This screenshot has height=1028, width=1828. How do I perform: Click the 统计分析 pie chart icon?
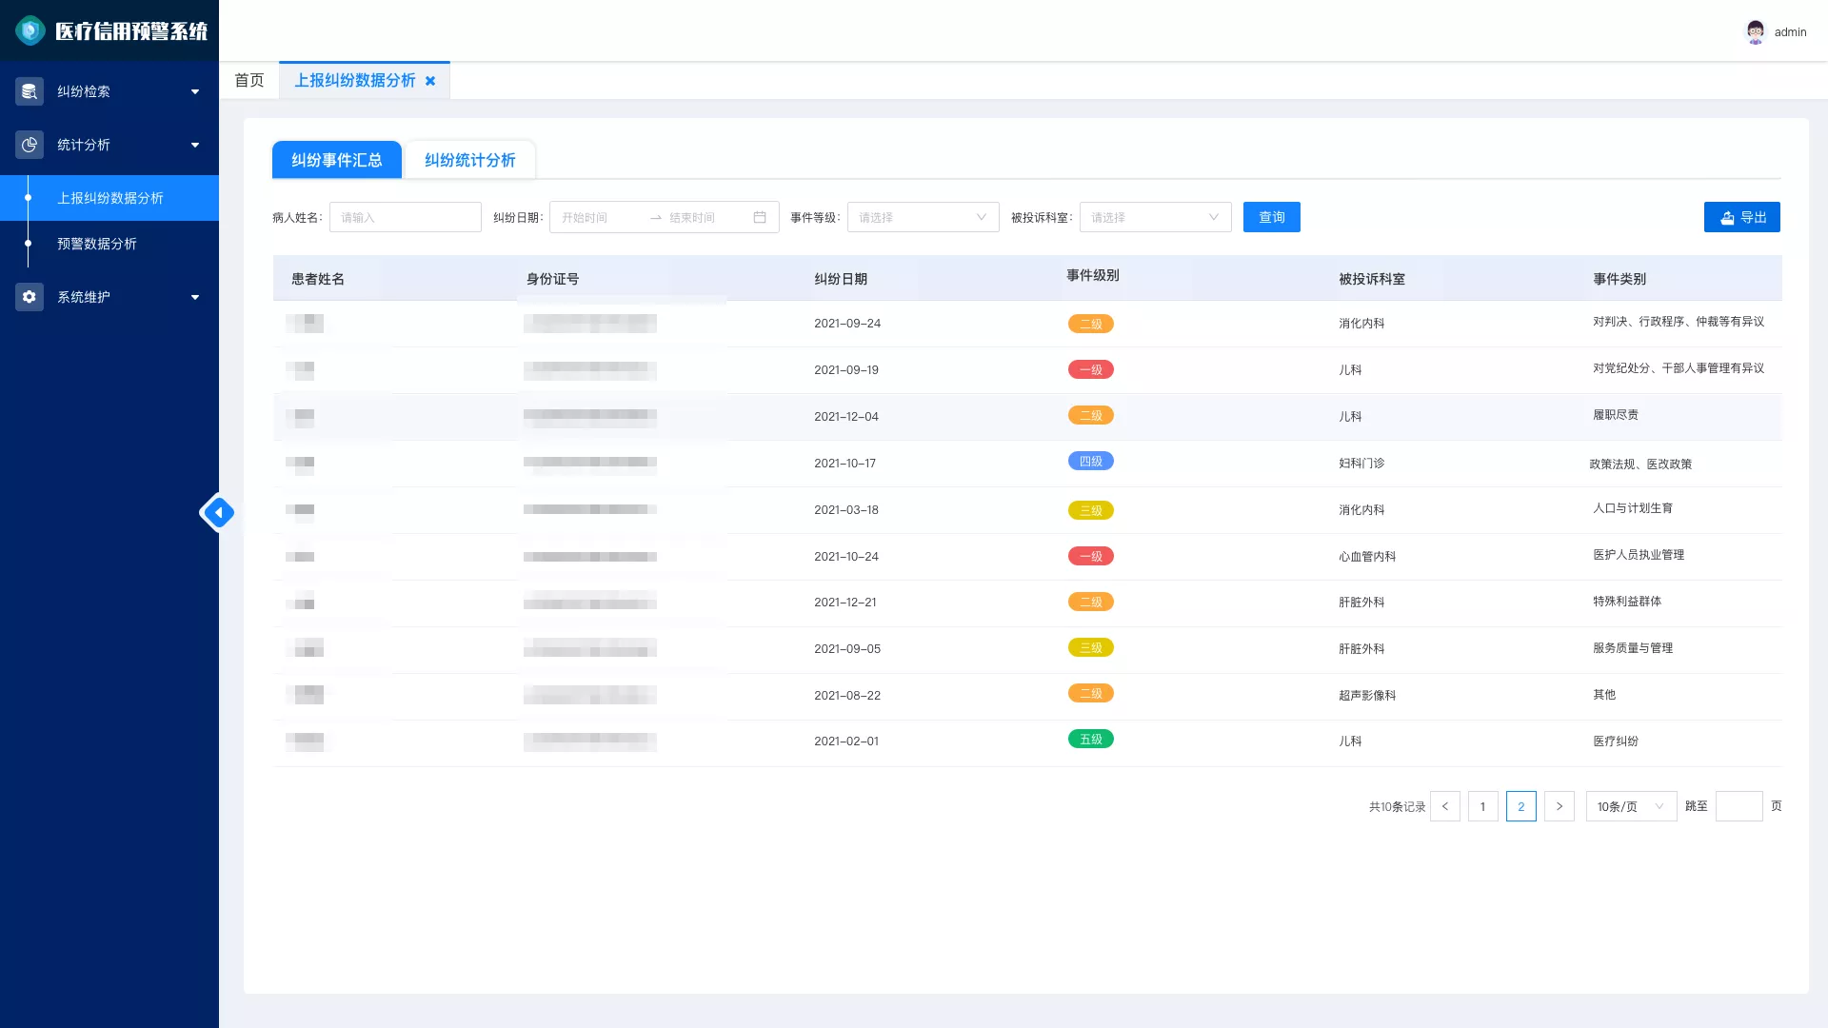30,145
